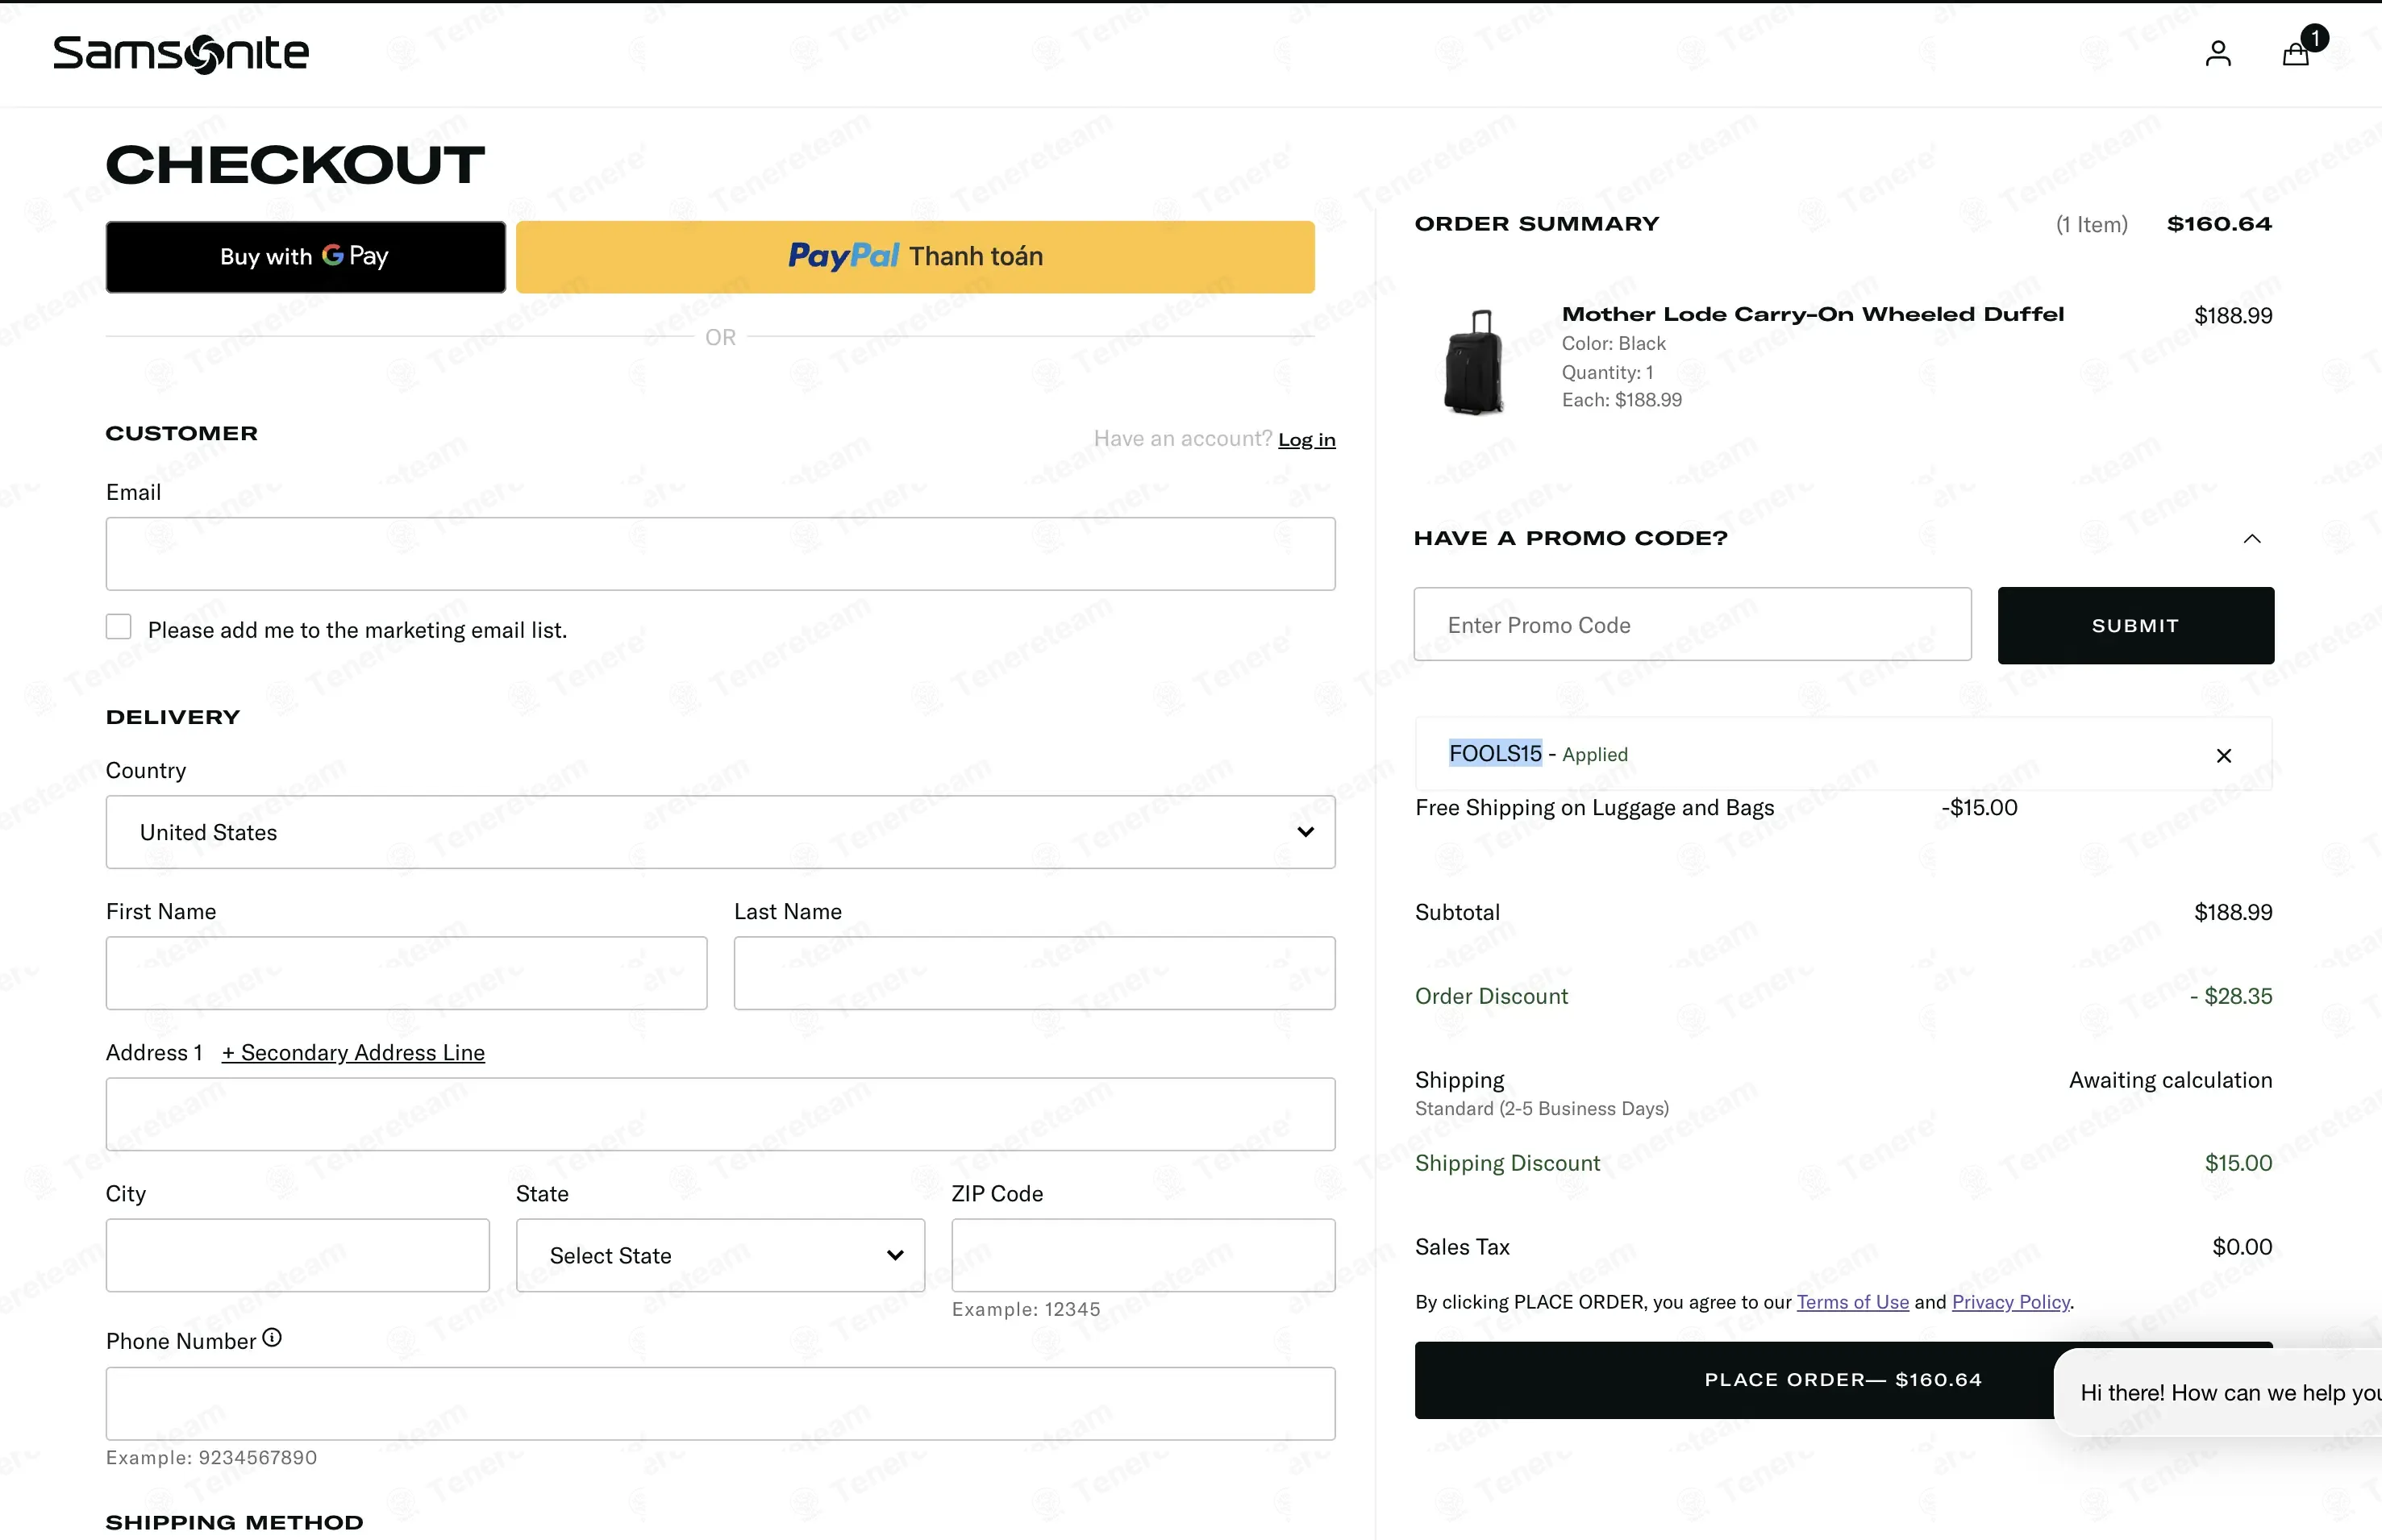Collapse the Have a Promo Code section
Image resolution: width=2382 pixels, height=1540 pixels.
point(2252,538)
